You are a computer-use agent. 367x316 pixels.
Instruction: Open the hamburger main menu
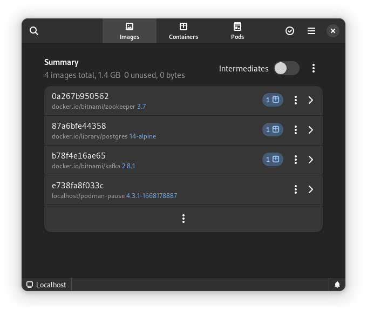tap(311, 31)
